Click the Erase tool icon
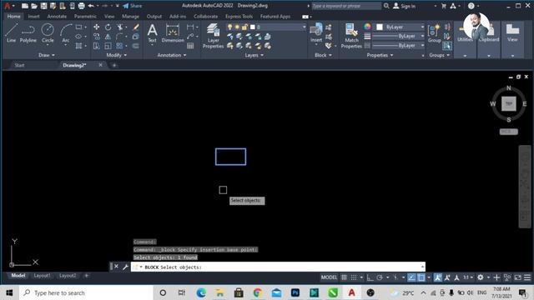This screenshot has width=534, height=300. (x=136, y=27)
